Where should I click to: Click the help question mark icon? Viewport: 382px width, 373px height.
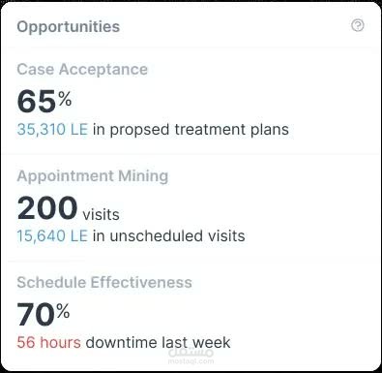[x=358, y=25]
